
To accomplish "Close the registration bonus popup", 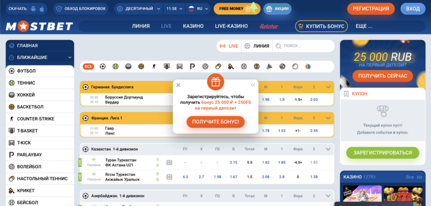I will point(178,85).
